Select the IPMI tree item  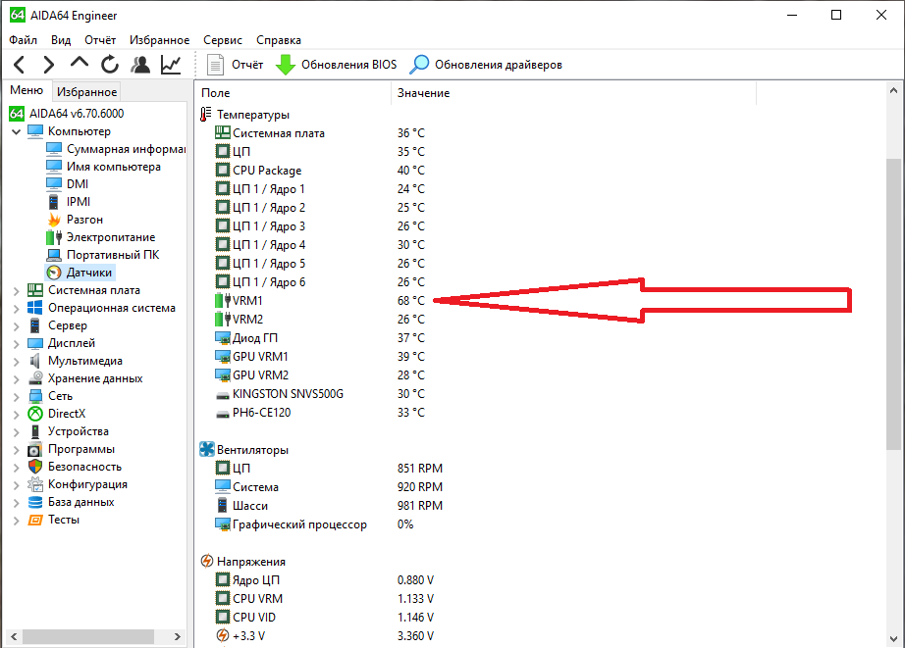(x=78, y=202)
